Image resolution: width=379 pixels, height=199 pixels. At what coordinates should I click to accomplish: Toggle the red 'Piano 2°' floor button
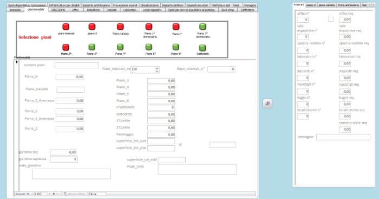[x=66, y=47]
